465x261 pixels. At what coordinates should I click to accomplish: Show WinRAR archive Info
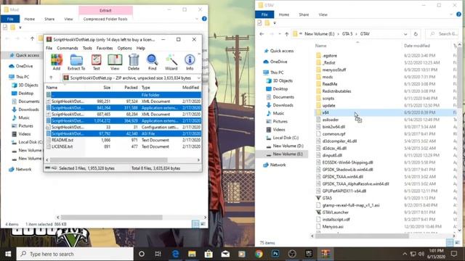(x=190, y=62)
